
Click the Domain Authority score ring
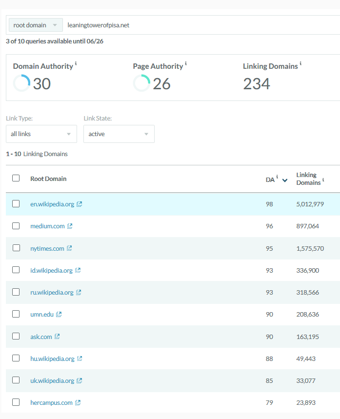click(x=21, y=83)
